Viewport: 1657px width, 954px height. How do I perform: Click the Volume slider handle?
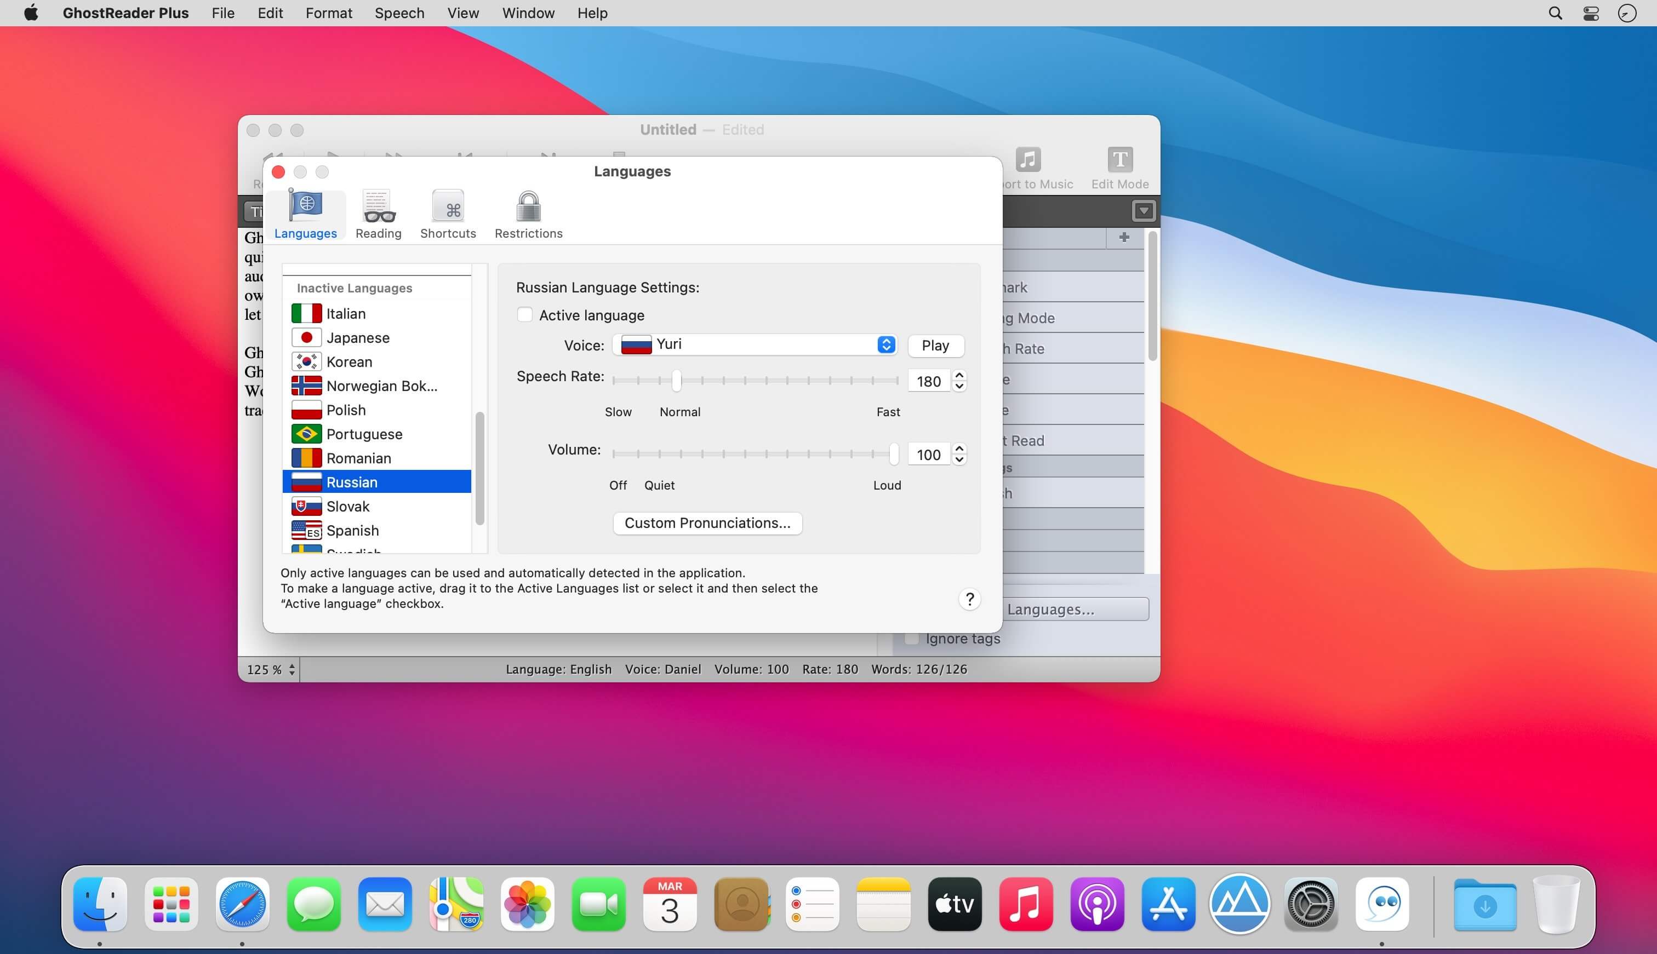coord(893,453)
